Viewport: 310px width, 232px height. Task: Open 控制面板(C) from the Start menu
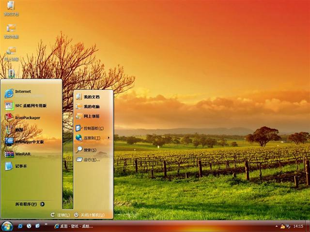[93, 128]
